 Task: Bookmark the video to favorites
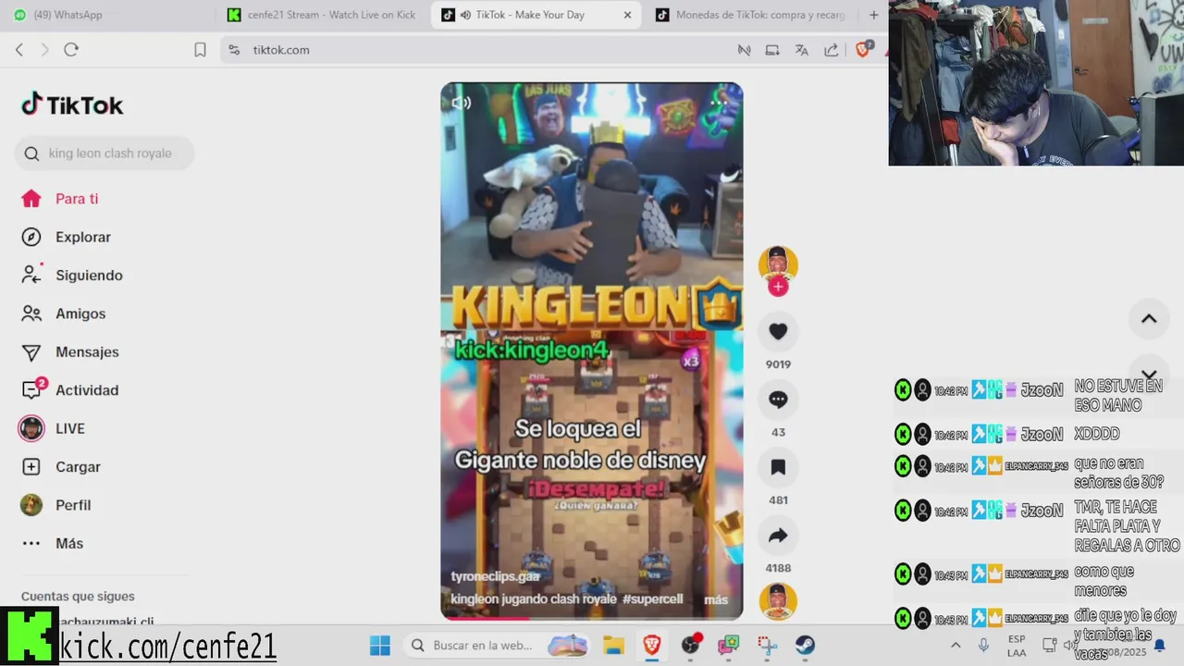point(778,467)
